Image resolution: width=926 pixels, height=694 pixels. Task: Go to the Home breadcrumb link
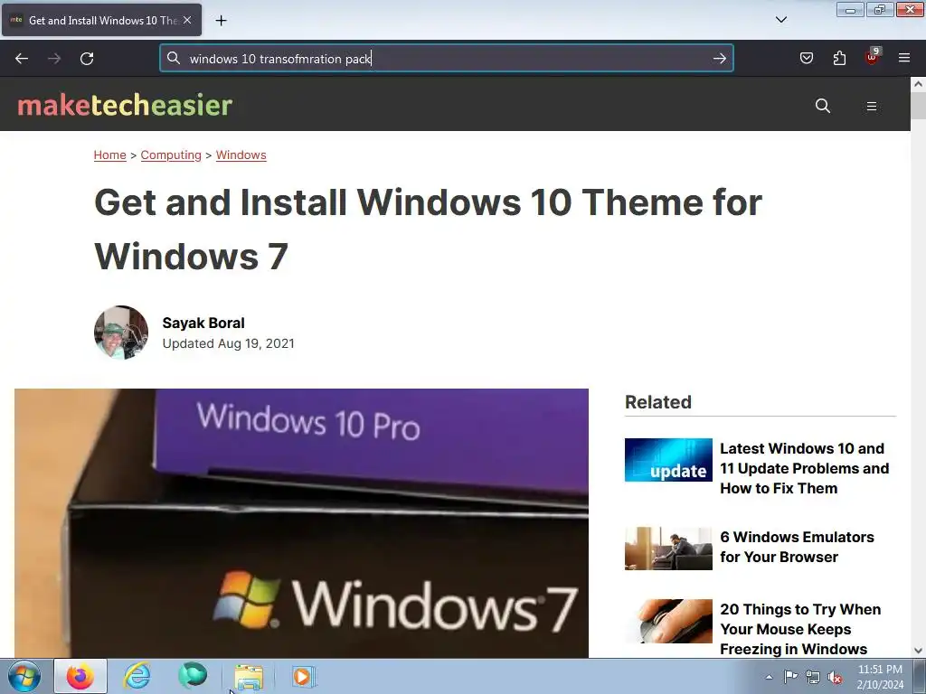tap(109, 155)
